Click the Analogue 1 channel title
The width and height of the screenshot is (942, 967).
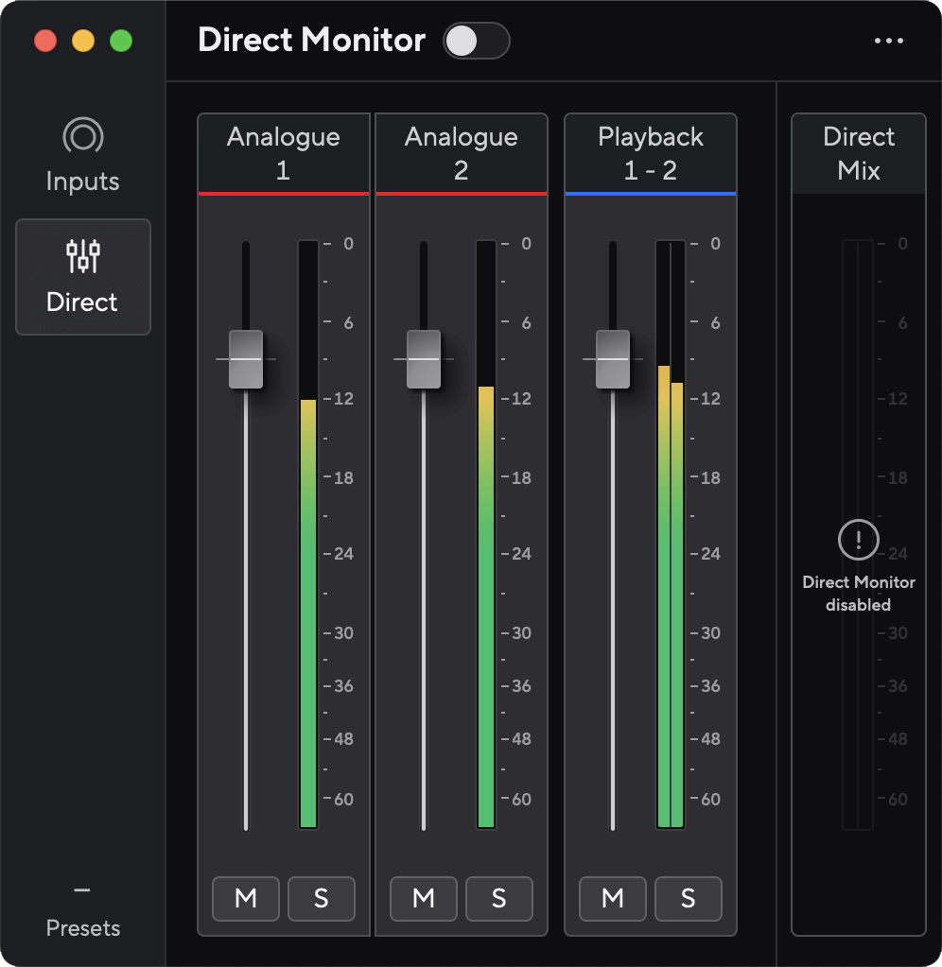point(283,153)
